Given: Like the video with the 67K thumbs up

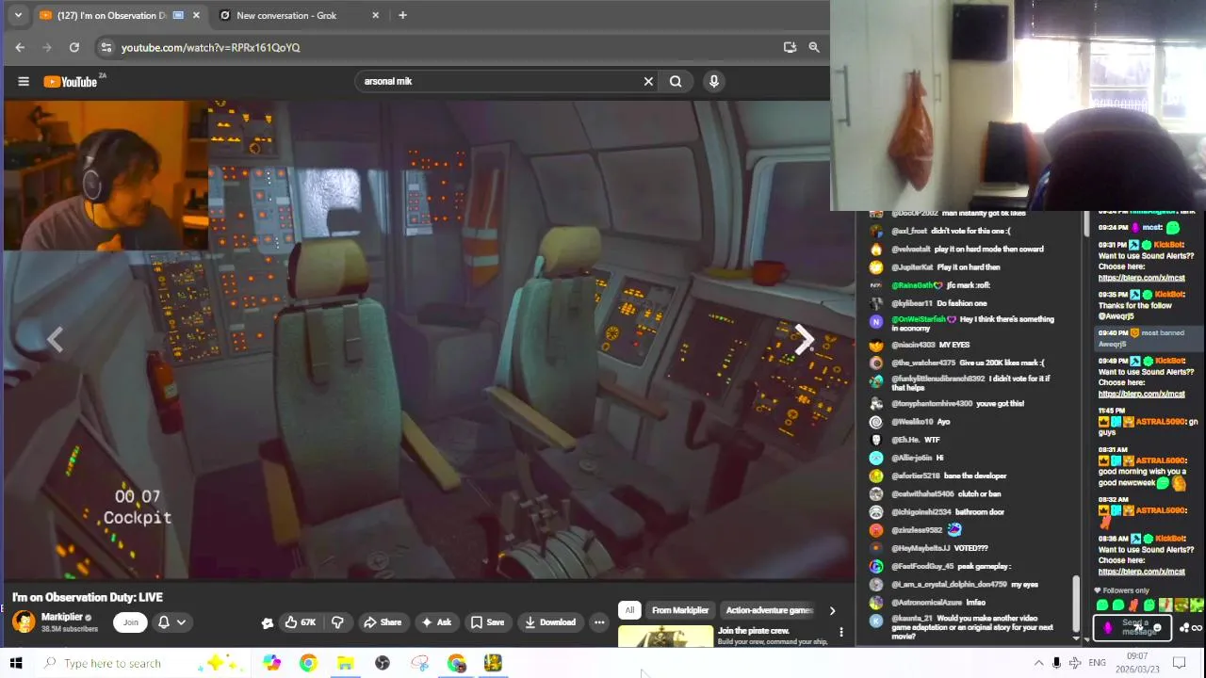Looking at the screenshot, I should [x=300, y=622].
